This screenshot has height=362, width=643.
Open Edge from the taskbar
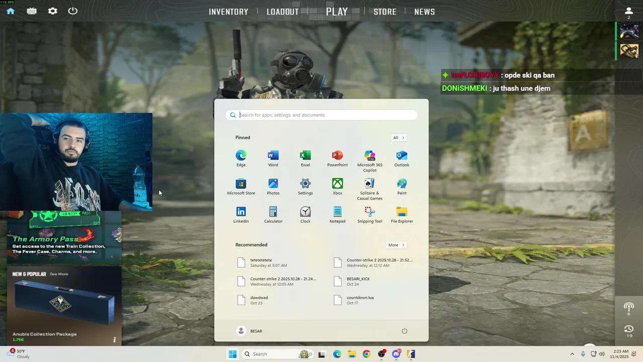coord(337,354)
